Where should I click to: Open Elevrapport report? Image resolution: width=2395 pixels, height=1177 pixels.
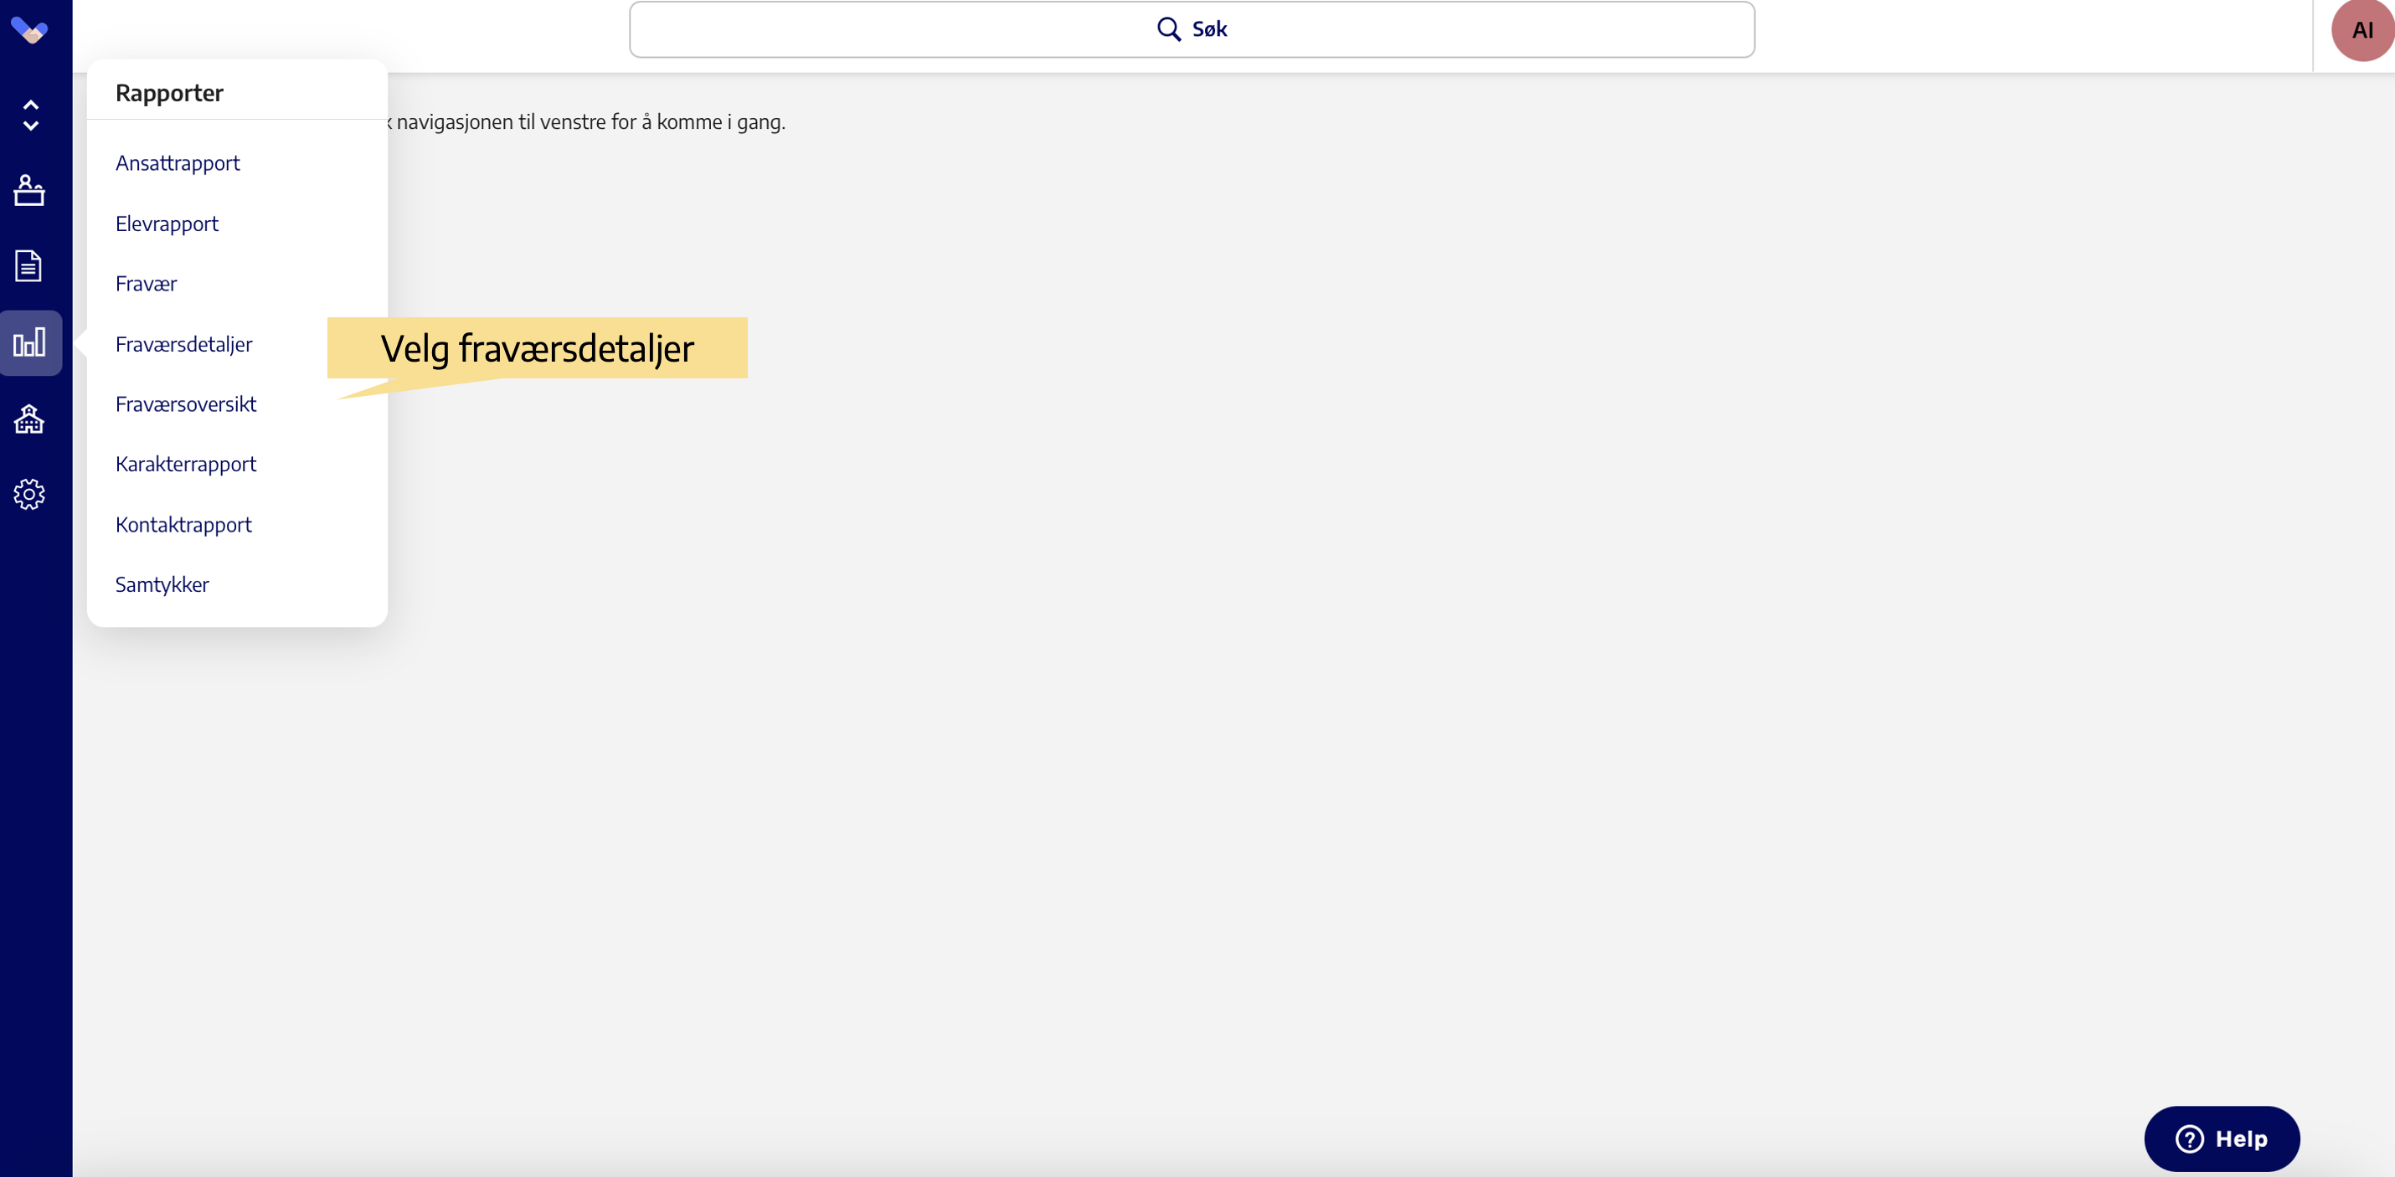167,224
